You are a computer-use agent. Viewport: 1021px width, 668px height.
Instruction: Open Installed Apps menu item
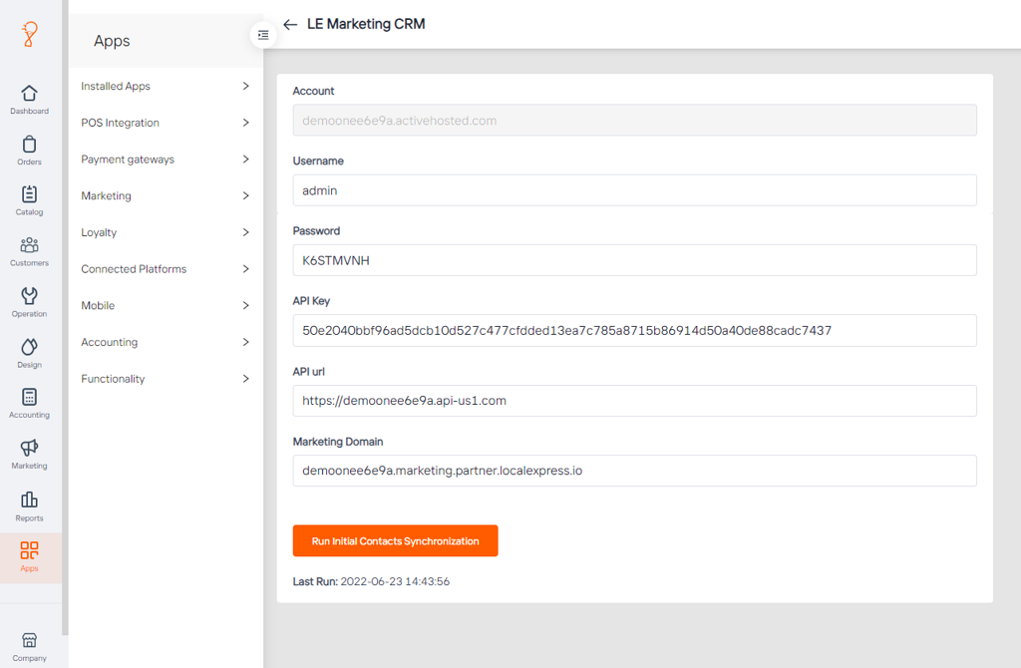point(166,86)
